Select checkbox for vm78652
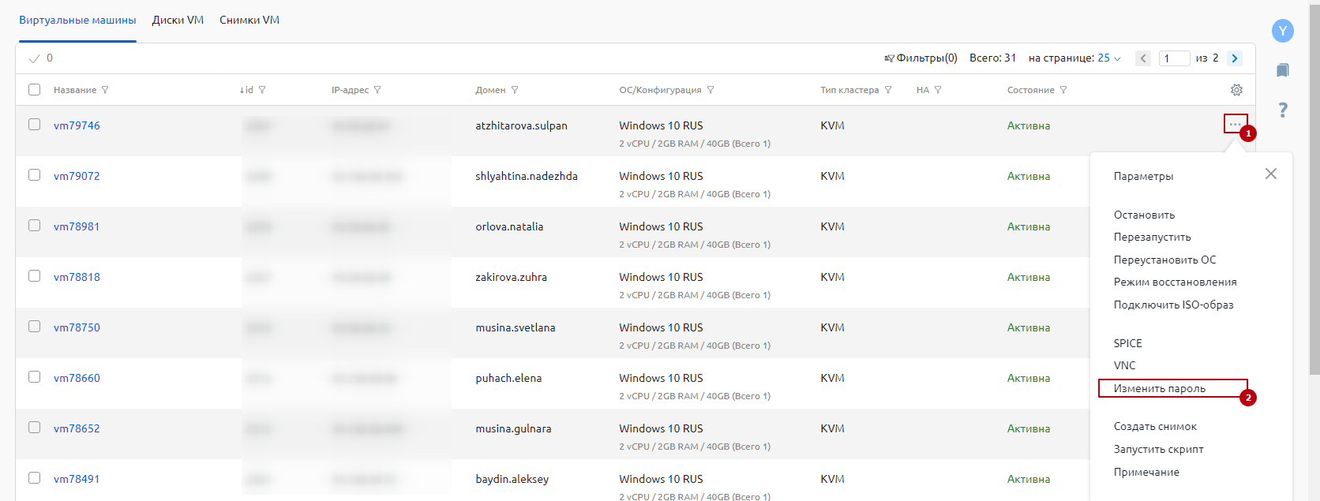This screenshot has height=501, width=1320. [34, 427]
